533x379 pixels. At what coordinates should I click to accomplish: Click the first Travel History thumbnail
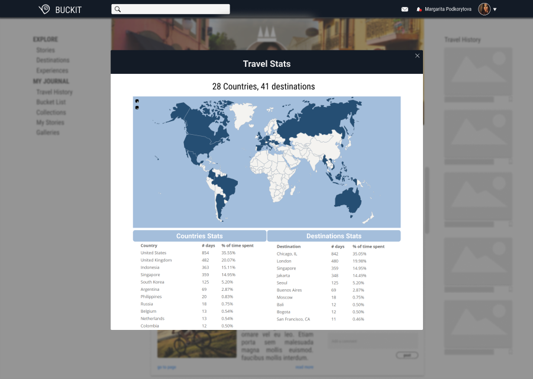478,72
